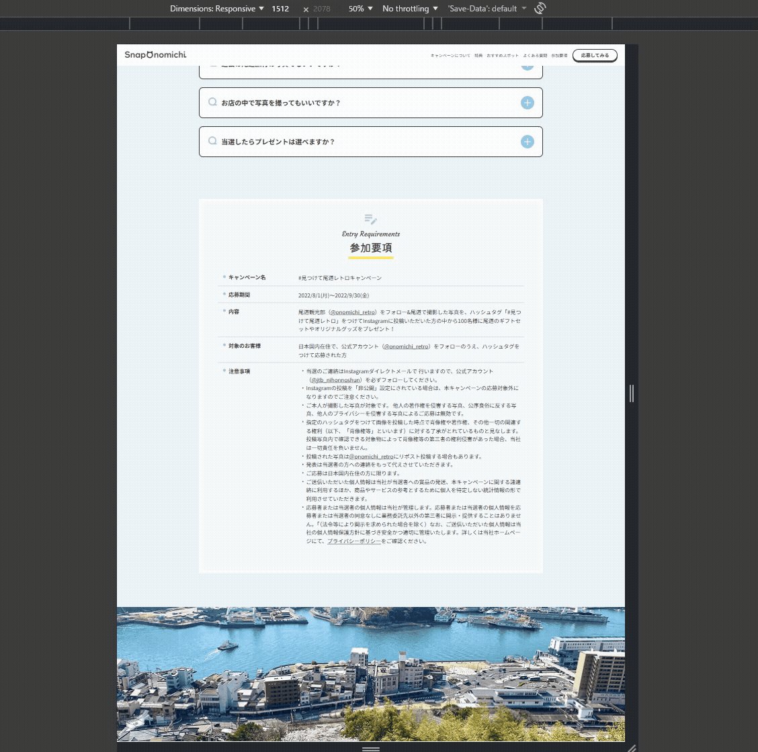Click the 応募してみる button
758x752 pixels.
click(x=595, y=56)
